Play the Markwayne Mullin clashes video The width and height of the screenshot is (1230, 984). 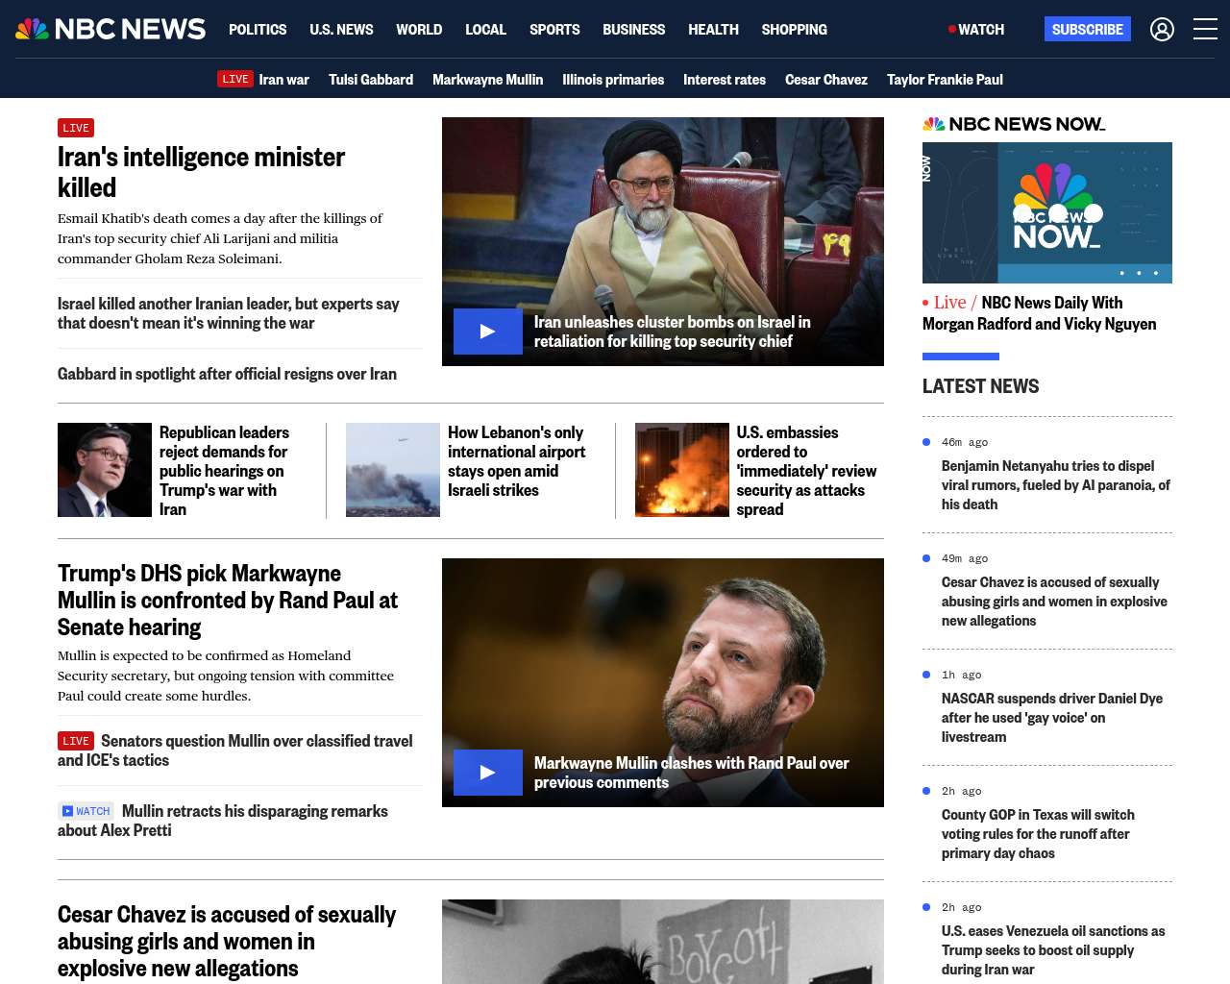pyautogui.click(x=488, y=773)
